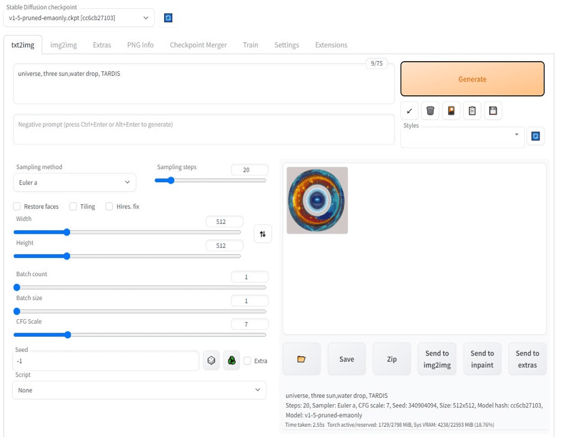This screenshot has height=437, width=561.
Task: Toggle the Tiling checkbox
Action: pyautogui.click(x=73, y=206)
